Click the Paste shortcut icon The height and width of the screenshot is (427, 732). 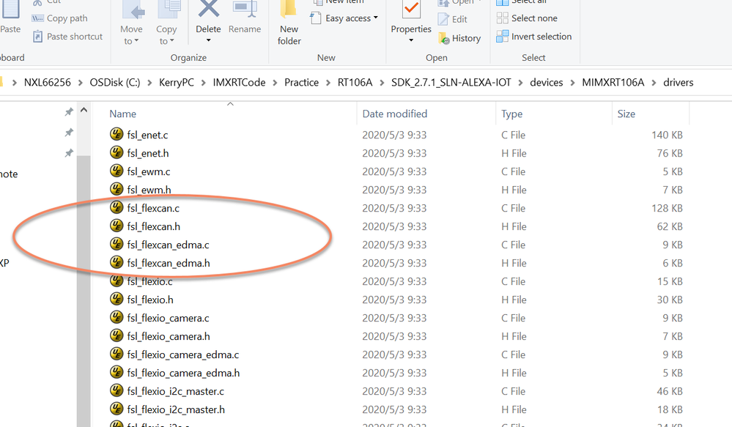pyautogui.click(x=38, y=37)
